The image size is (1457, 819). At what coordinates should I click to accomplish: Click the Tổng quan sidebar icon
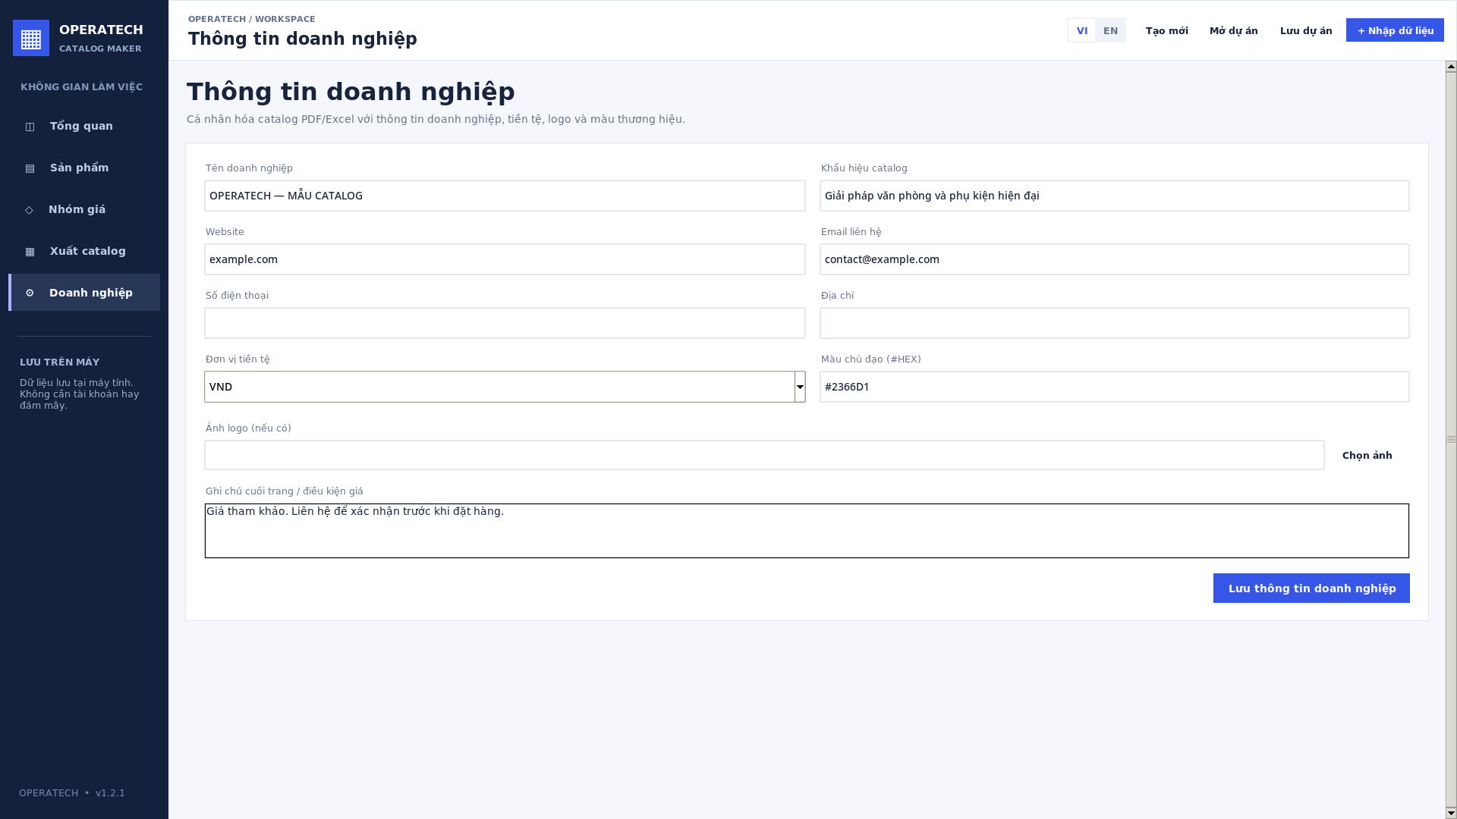[30, 127]
